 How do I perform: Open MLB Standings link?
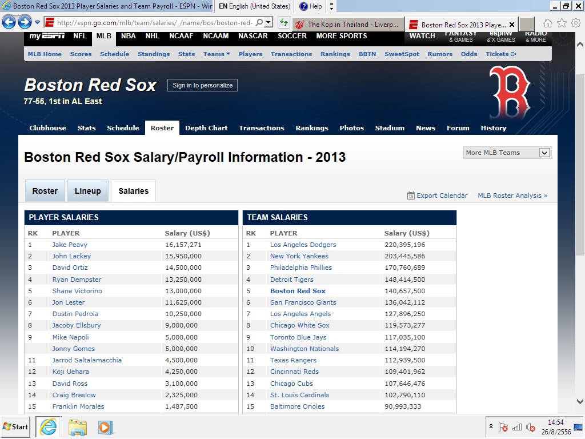154,54
